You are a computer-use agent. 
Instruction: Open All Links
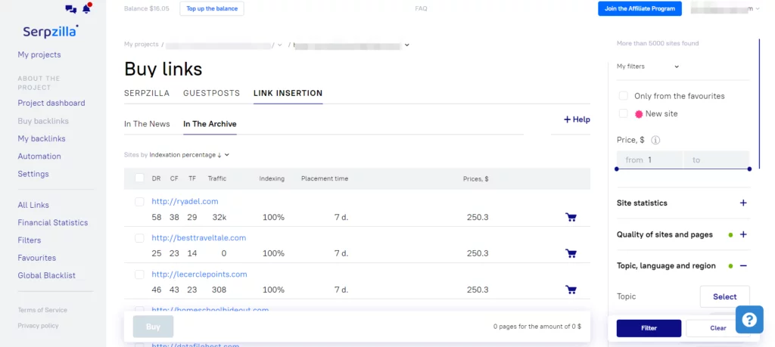(33, 205)
